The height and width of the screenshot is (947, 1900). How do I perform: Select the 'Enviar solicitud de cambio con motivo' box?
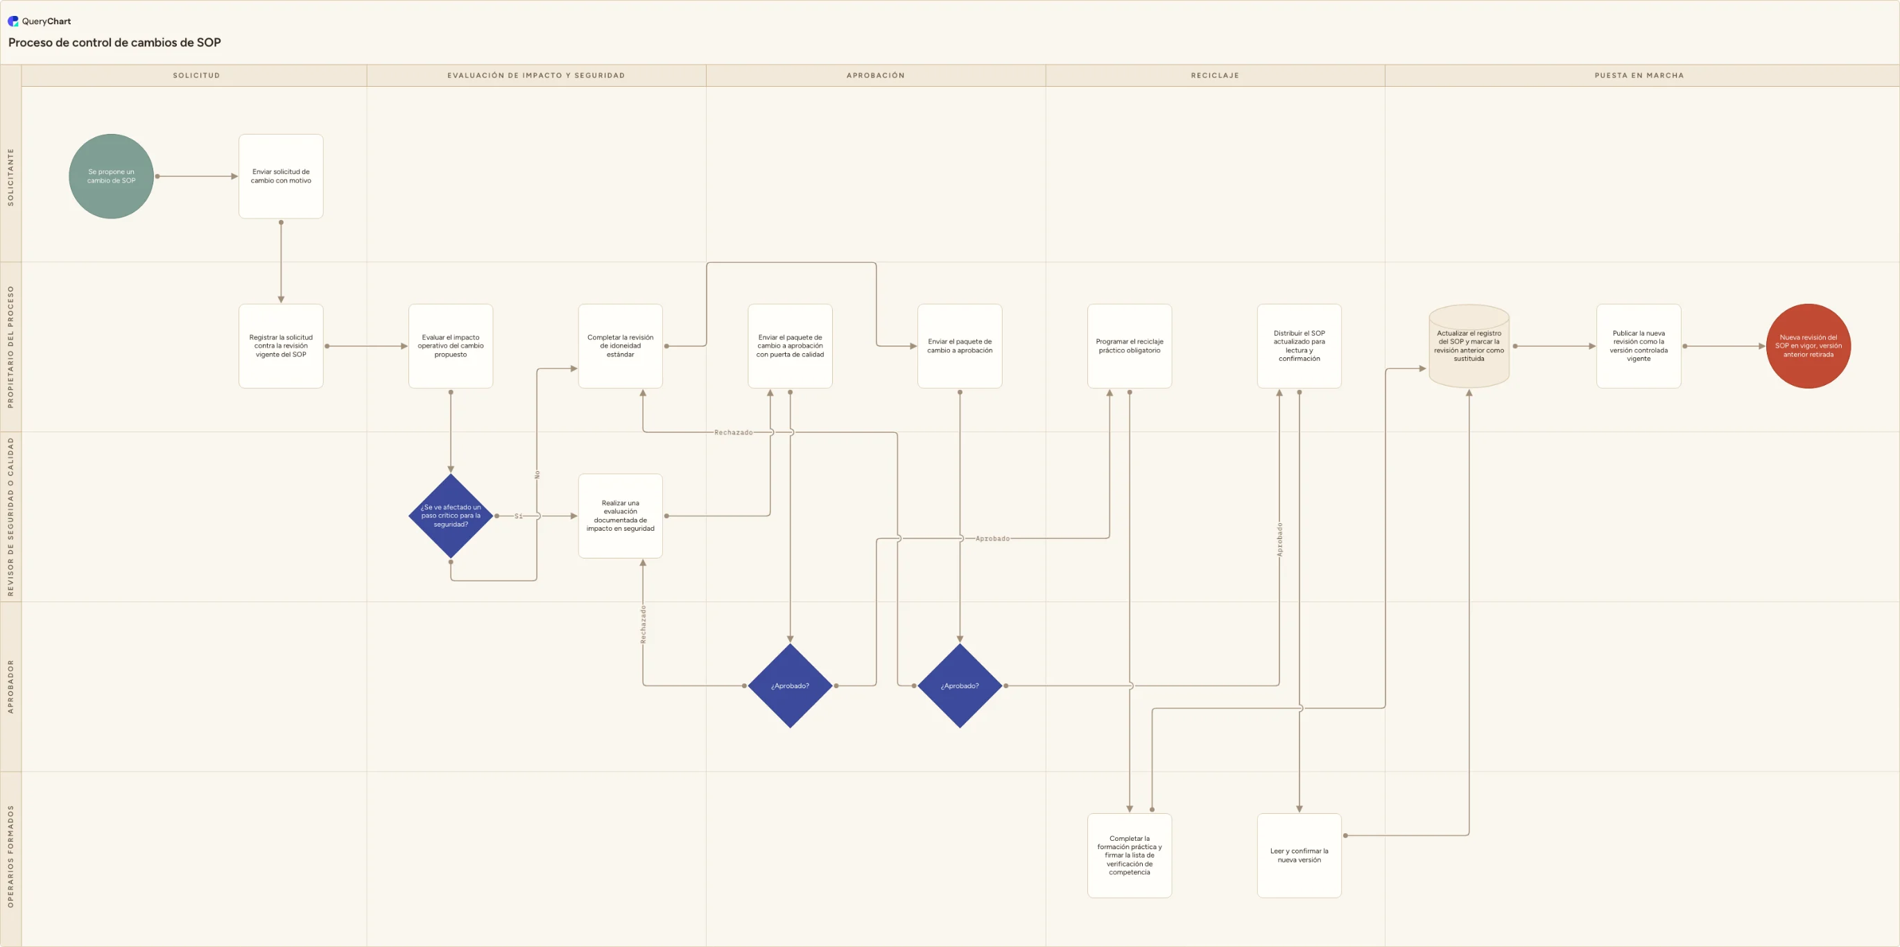(281, 176)
